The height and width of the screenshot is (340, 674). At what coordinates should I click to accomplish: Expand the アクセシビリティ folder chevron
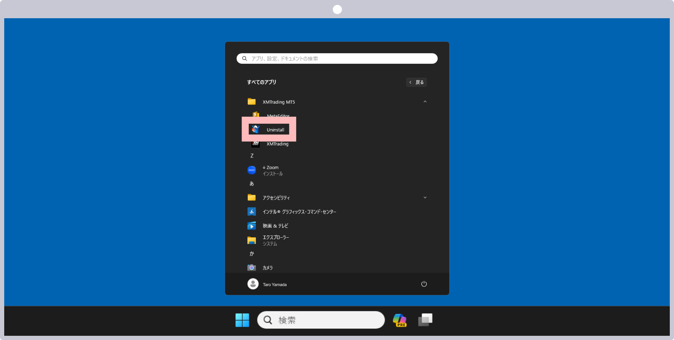point(425,197)
